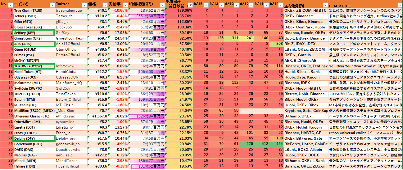The height and width of the screenshot is (170, 403).
Task: Open the 時価総額(円) column filter dropdown
Action: [162, 5]
